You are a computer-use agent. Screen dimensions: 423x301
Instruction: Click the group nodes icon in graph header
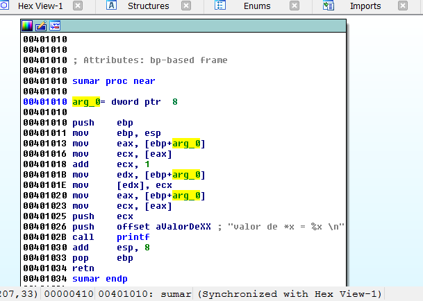[x=55, y=26]
